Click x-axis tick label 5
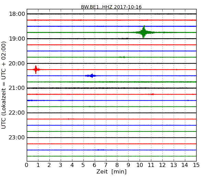The width and height of the screenshot is (223, 179). click(x=83, y=165)
